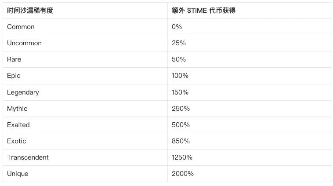Select the 0% bonus cell

tap(177, 27)
